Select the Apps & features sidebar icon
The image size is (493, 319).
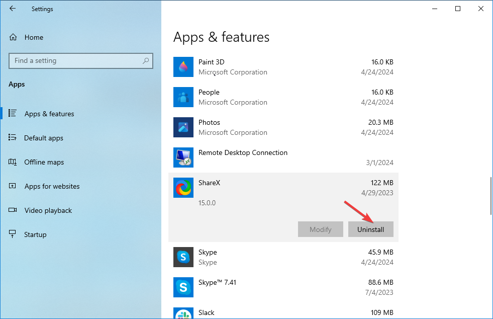[12, 113]
